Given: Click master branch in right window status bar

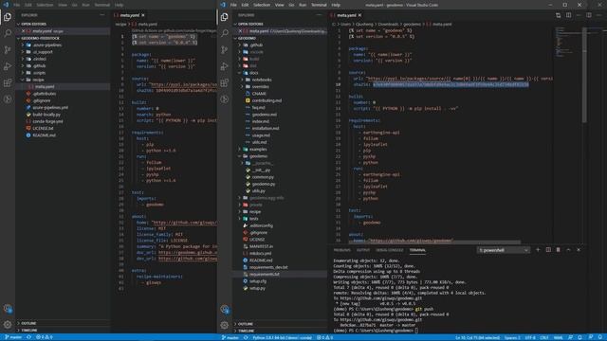Looking at the screenshot, I should (230, 337).
